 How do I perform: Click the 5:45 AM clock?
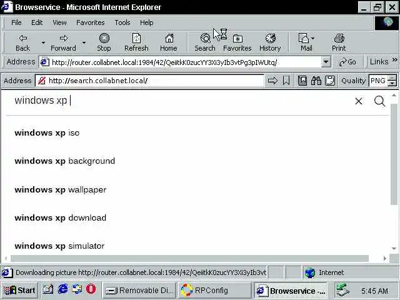pyautogui.click(x=374, y=291)
